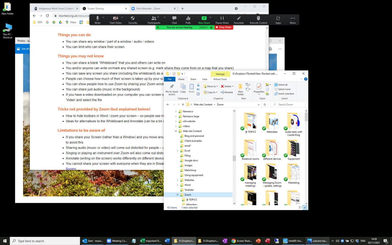Image resolution: width=392 pixels, height=245 pixels.
Task: Click the Properties button in ribbon
Action: [259, 89]
